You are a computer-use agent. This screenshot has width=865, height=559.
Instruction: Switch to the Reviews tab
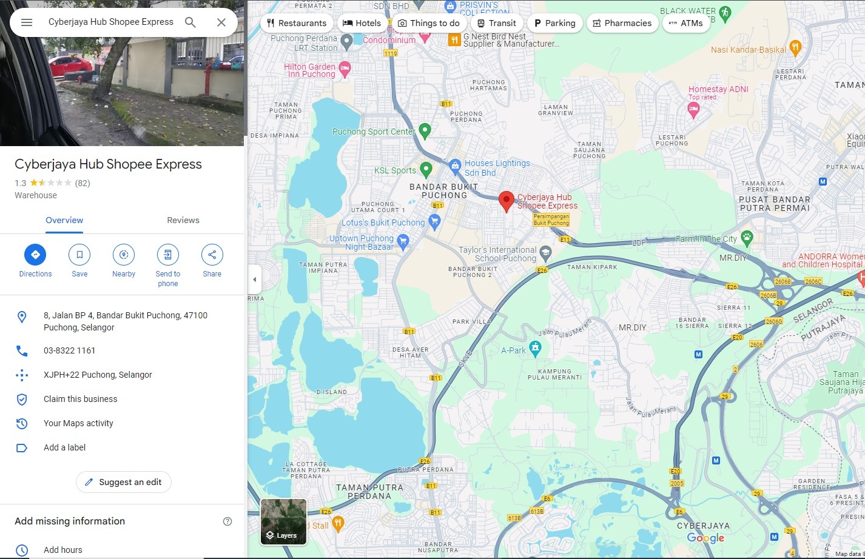[183, 220]
